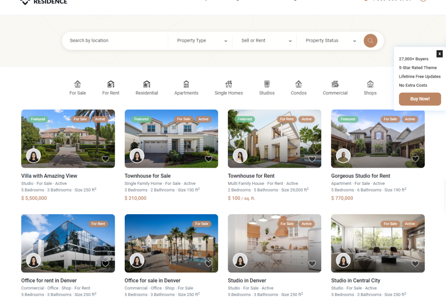Image resolution: width=446 pixels, height=297 pixels.
Task: Choose the Single Homes category icon
Action: click(x=229, y=84)
